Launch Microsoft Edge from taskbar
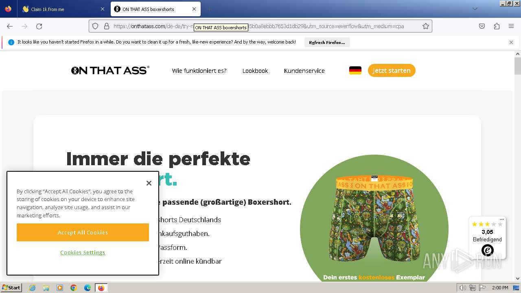The width and height of the screenshot is (521, 293). [x=88, y=288]
